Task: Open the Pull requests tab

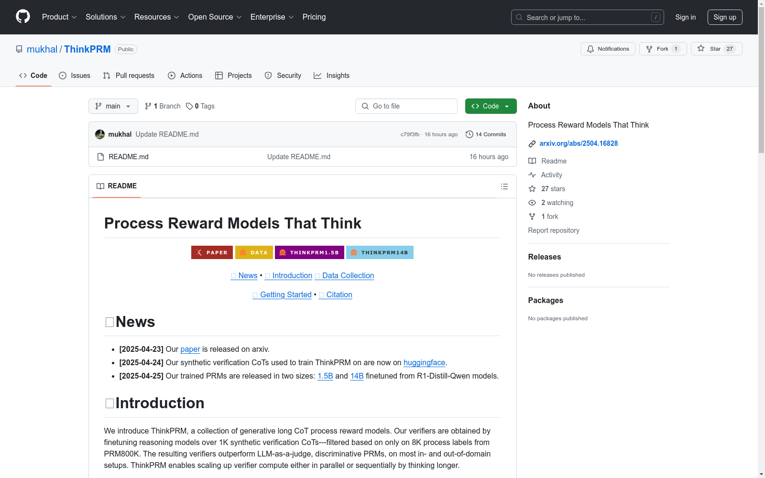Action: pos(129,76)
